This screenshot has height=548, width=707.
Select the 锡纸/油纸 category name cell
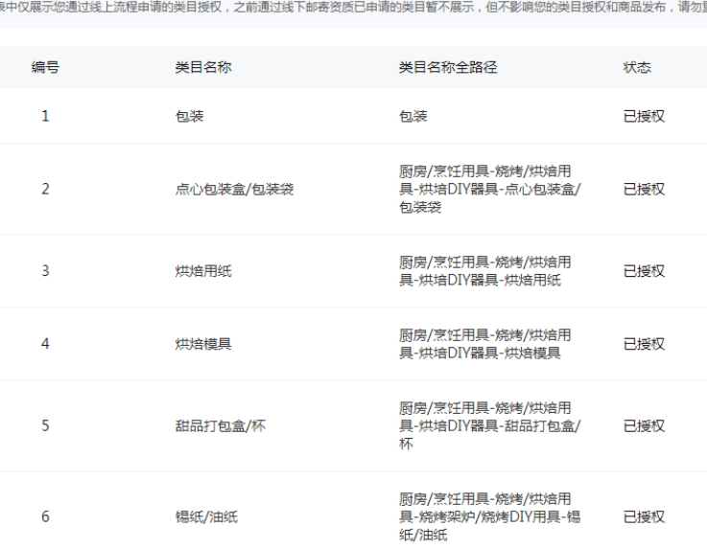[206, 516]
